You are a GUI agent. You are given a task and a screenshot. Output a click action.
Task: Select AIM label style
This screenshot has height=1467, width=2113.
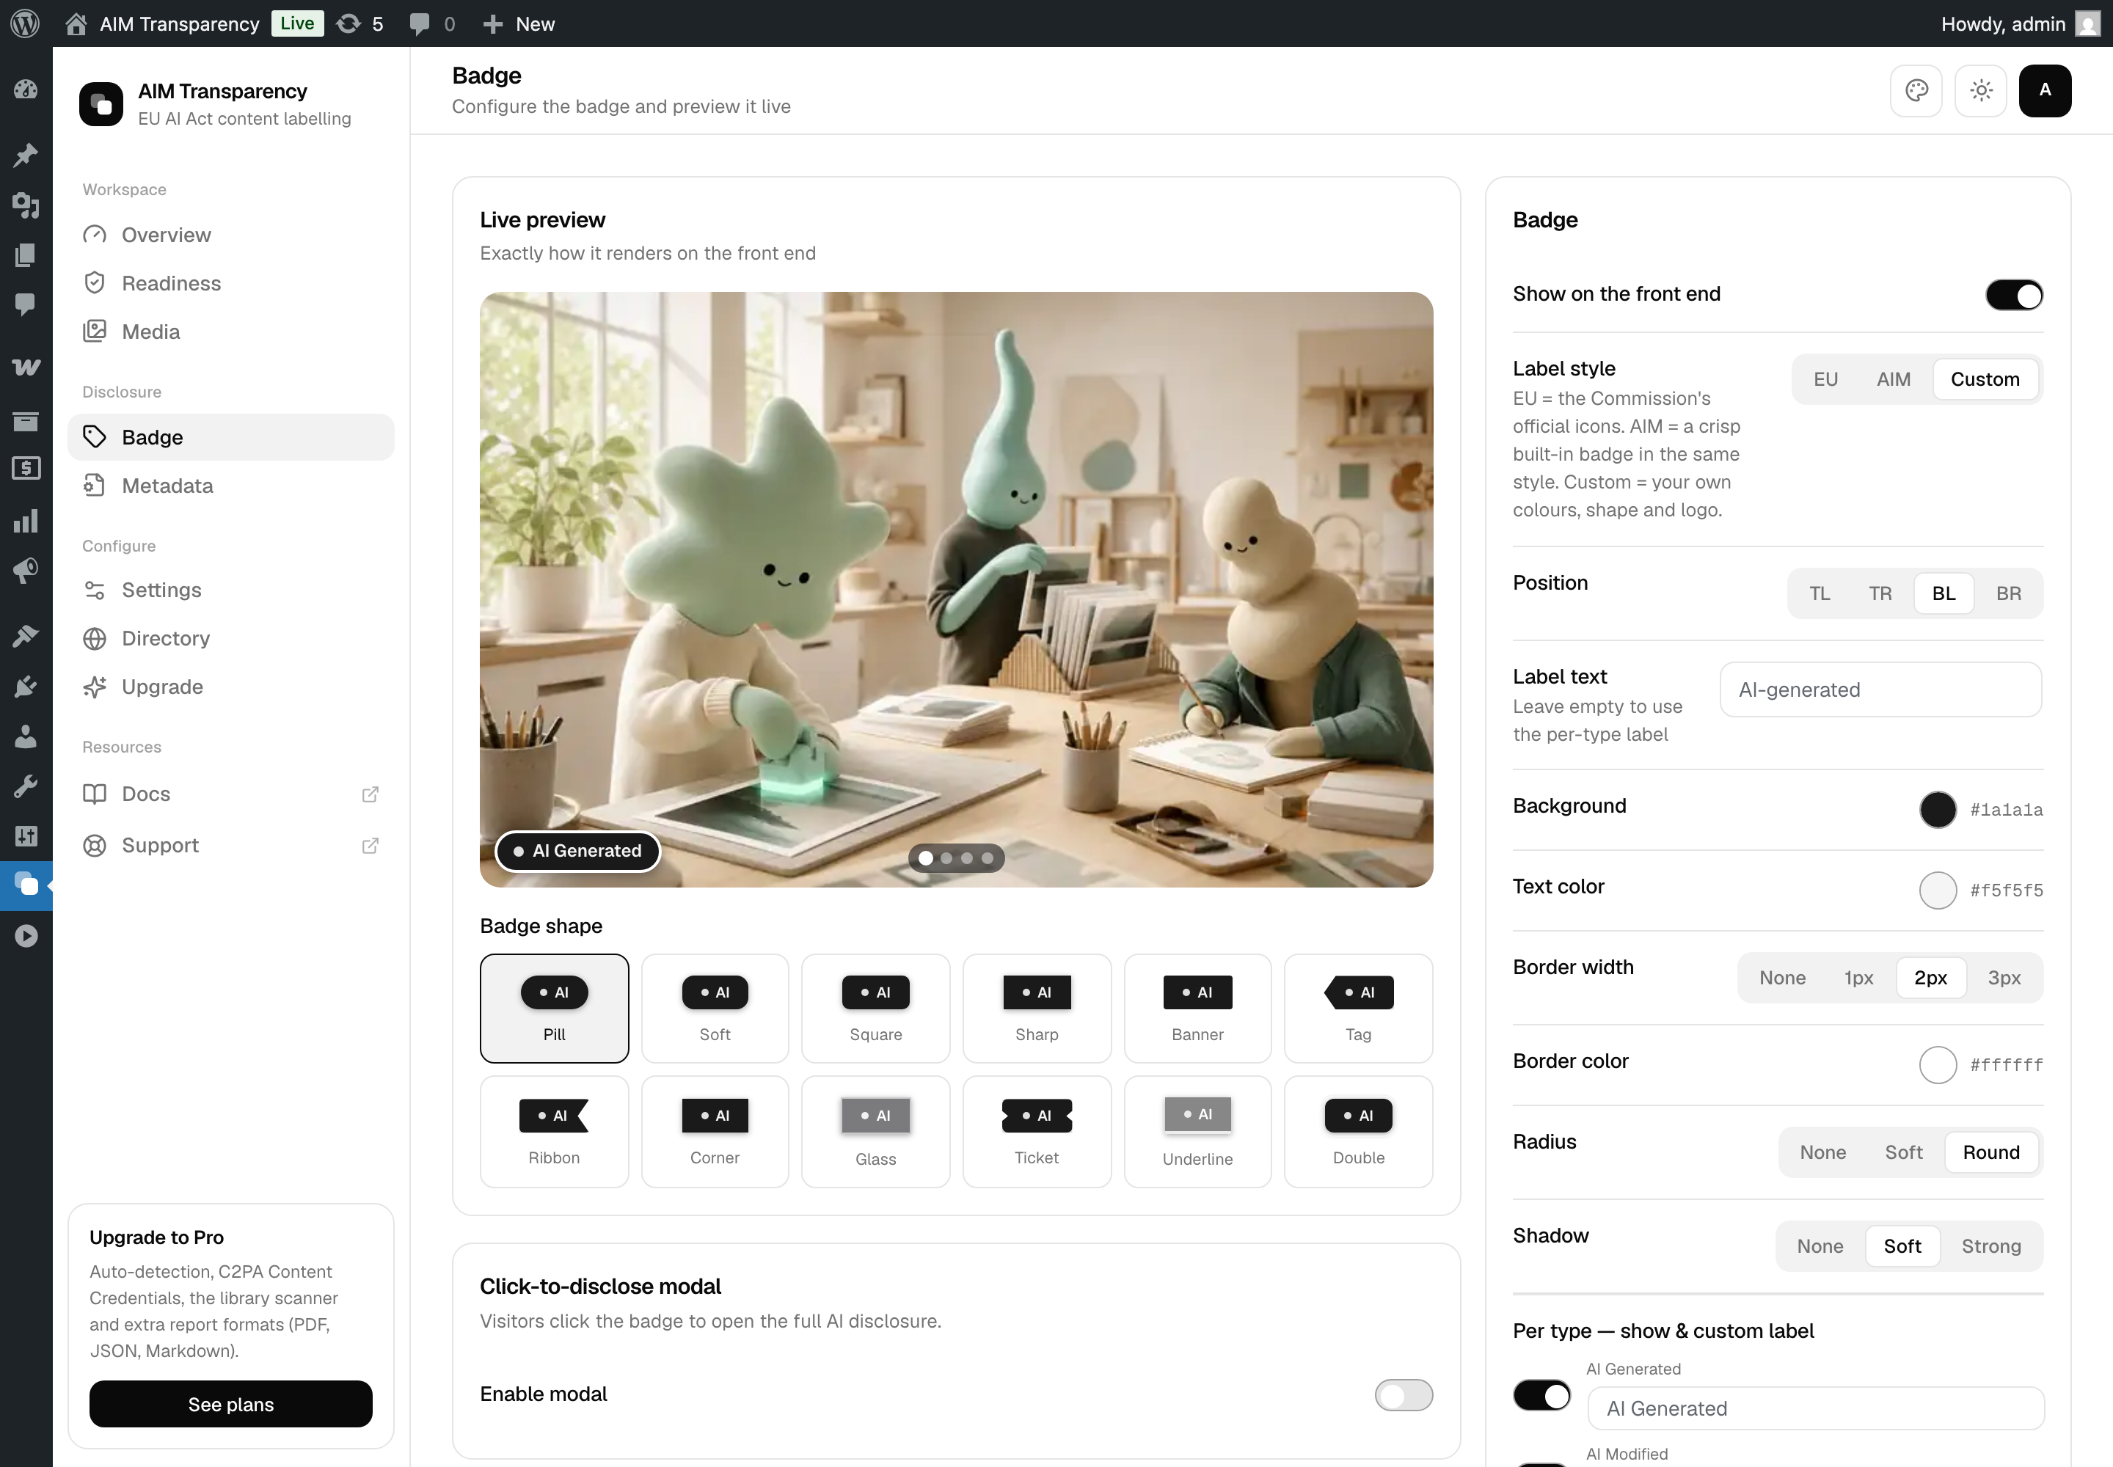1893,378
